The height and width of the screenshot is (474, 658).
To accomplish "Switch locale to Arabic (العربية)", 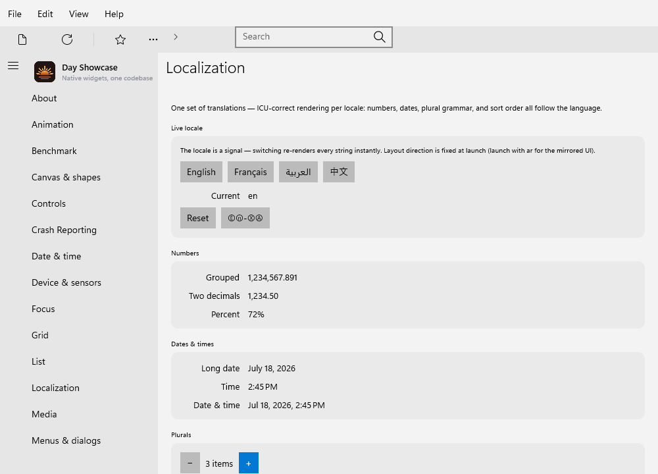I will [x=298, y=172].
